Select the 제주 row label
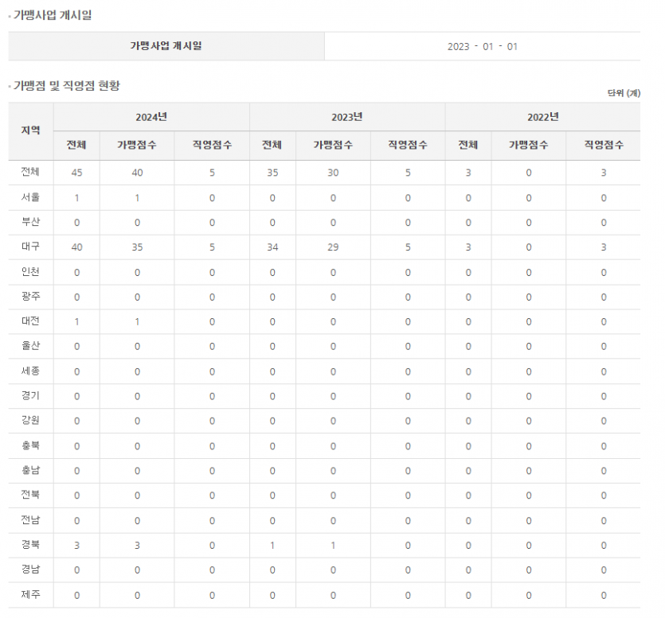Screen dimensions: 665x618 [31, 595]
